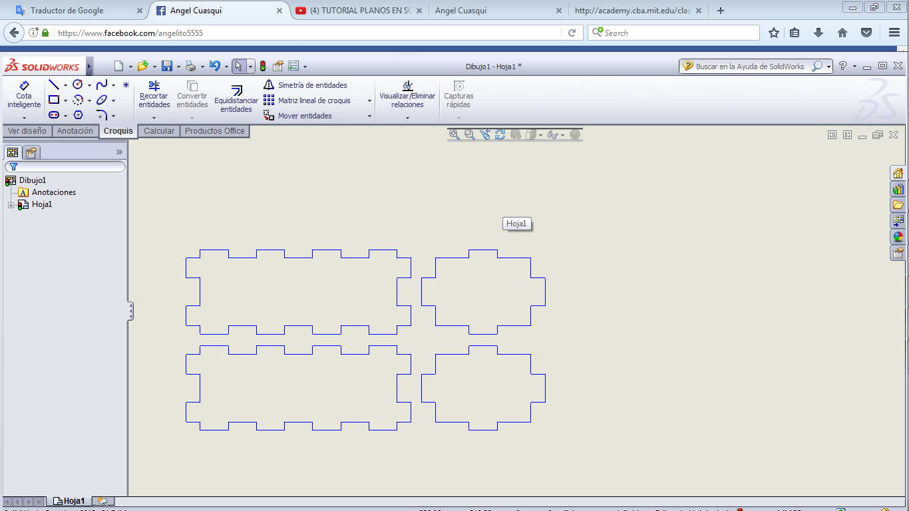Switch to the Ver diseño tab
The image size is (909, 511).
[x=27, y=131]
